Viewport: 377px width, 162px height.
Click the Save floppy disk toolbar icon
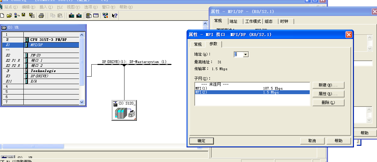click(x=23, y=15)
